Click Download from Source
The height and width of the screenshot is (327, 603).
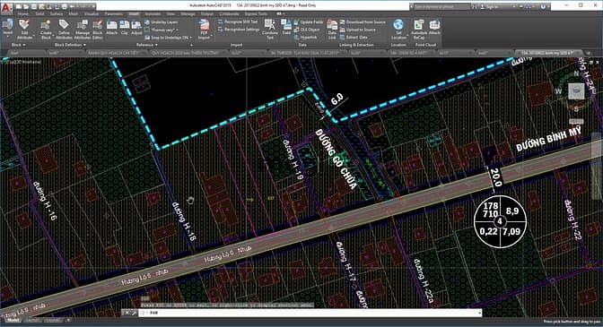363,22
